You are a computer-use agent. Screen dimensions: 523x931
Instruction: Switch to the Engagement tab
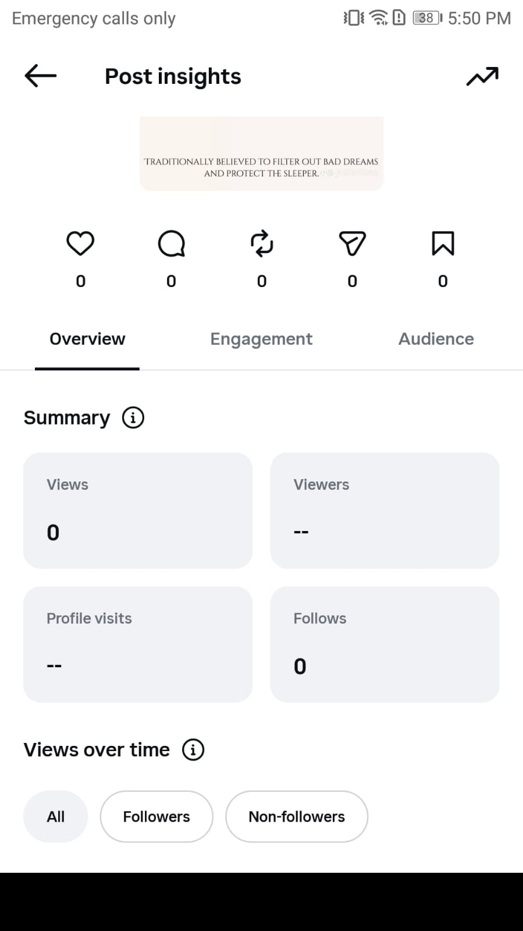coord(261,339)
